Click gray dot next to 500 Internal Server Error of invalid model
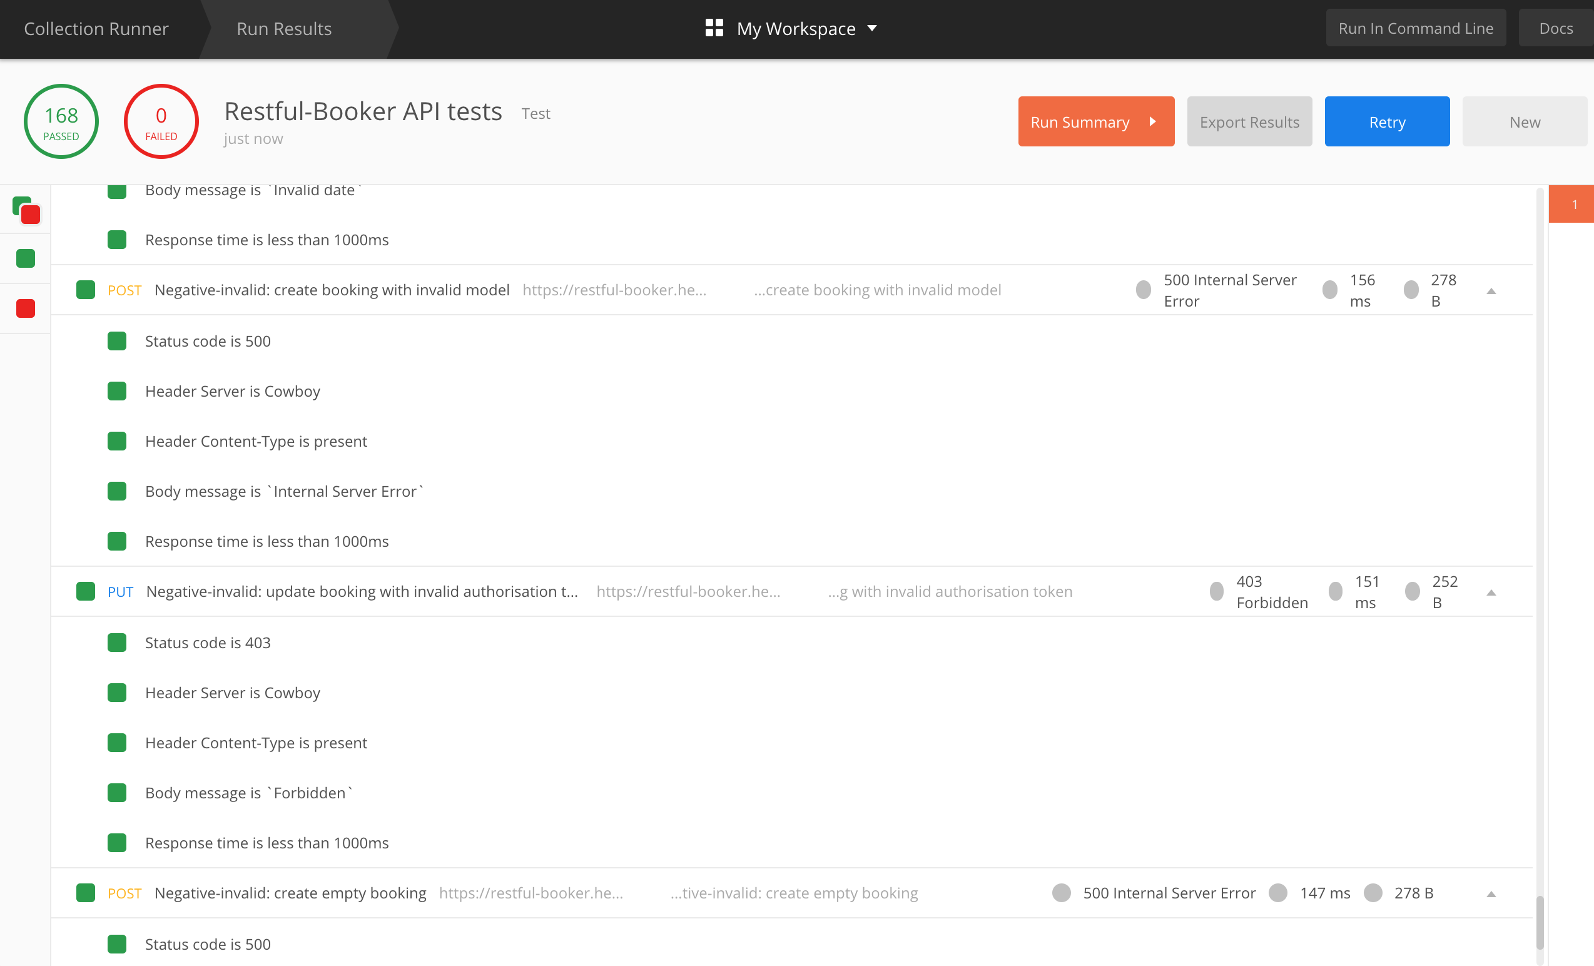This screenshot has height=966, width=1594. (1143, 290)
